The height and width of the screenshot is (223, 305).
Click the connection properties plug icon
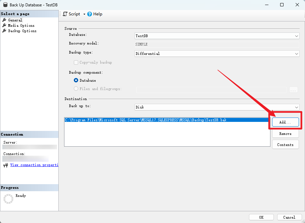point(6,165)
